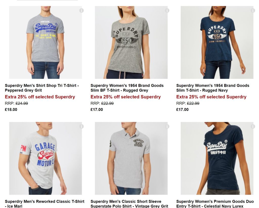The image size is (259, 208).
Task: Click info icon on Rugged Navy T-shirt image
Action: 253,10
